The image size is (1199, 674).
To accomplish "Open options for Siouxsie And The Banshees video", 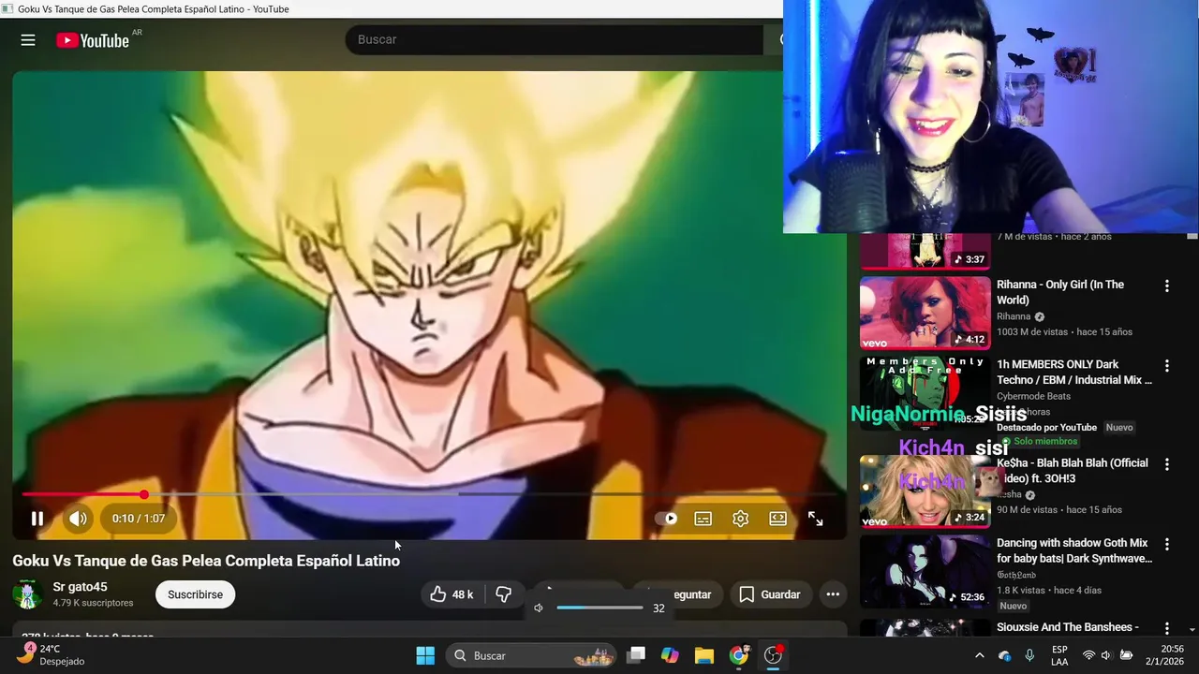I will pyautogui.click(x=1167, y=628).
